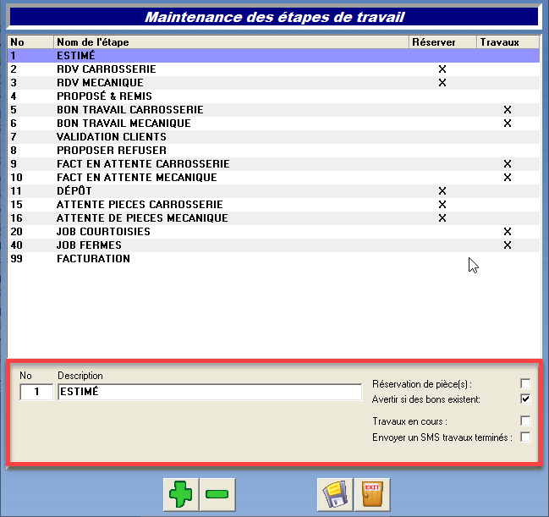This screenshot has width=549, height=517.
Task: Select the BON TRAVAIL MECANIQUE row
Action: [x=273, y=124]
